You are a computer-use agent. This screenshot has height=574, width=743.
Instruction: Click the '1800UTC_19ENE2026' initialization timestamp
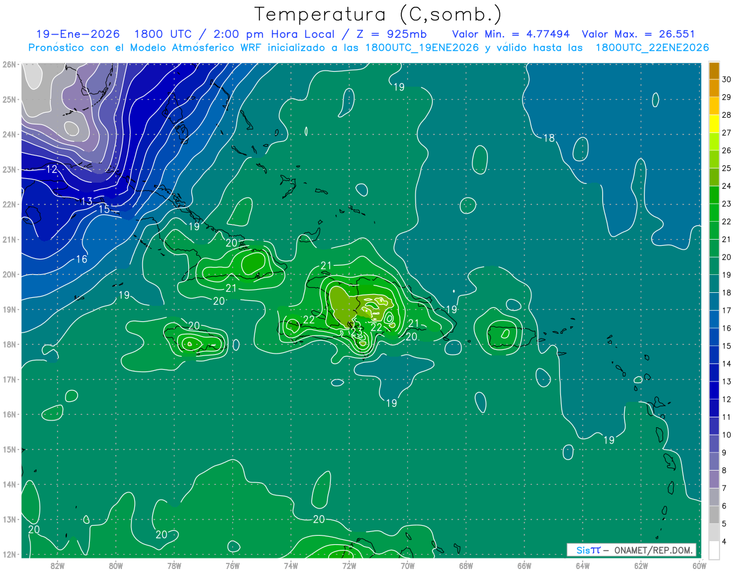tap(422, 48)
